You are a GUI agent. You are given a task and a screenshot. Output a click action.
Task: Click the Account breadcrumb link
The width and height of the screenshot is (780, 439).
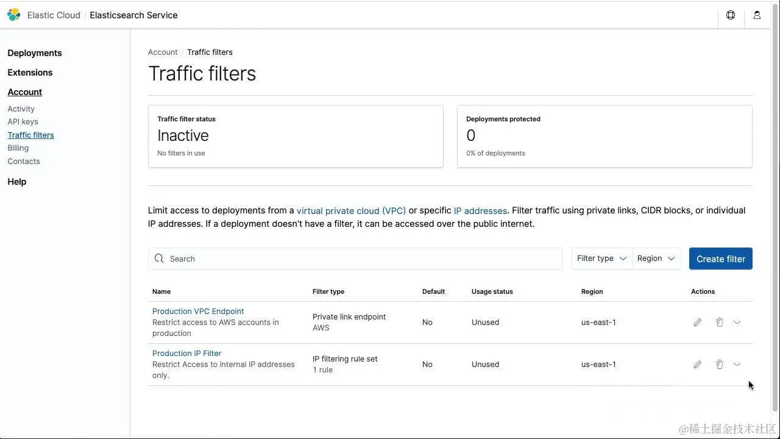pos(163,52)
